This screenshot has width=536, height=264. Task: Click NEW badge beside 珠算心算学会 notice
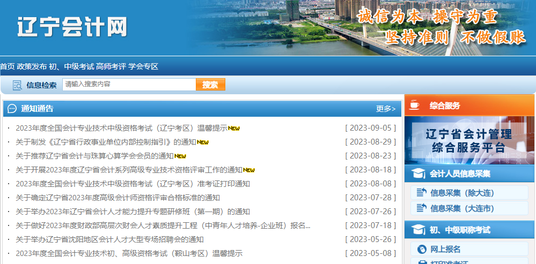pyautogui.click(x=180, y=156)
